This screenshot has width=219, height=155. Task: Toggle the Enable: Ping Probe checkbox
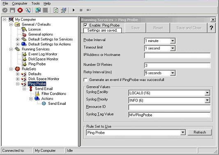[85, 25]
